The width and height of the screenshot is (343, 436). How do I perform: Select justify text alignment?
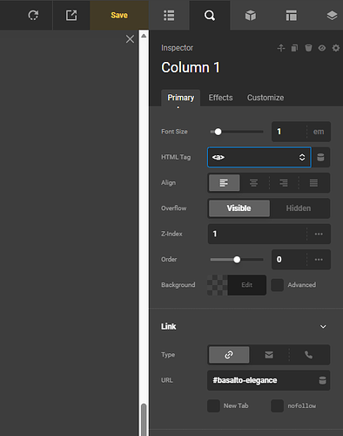click(x=313, y=183)
